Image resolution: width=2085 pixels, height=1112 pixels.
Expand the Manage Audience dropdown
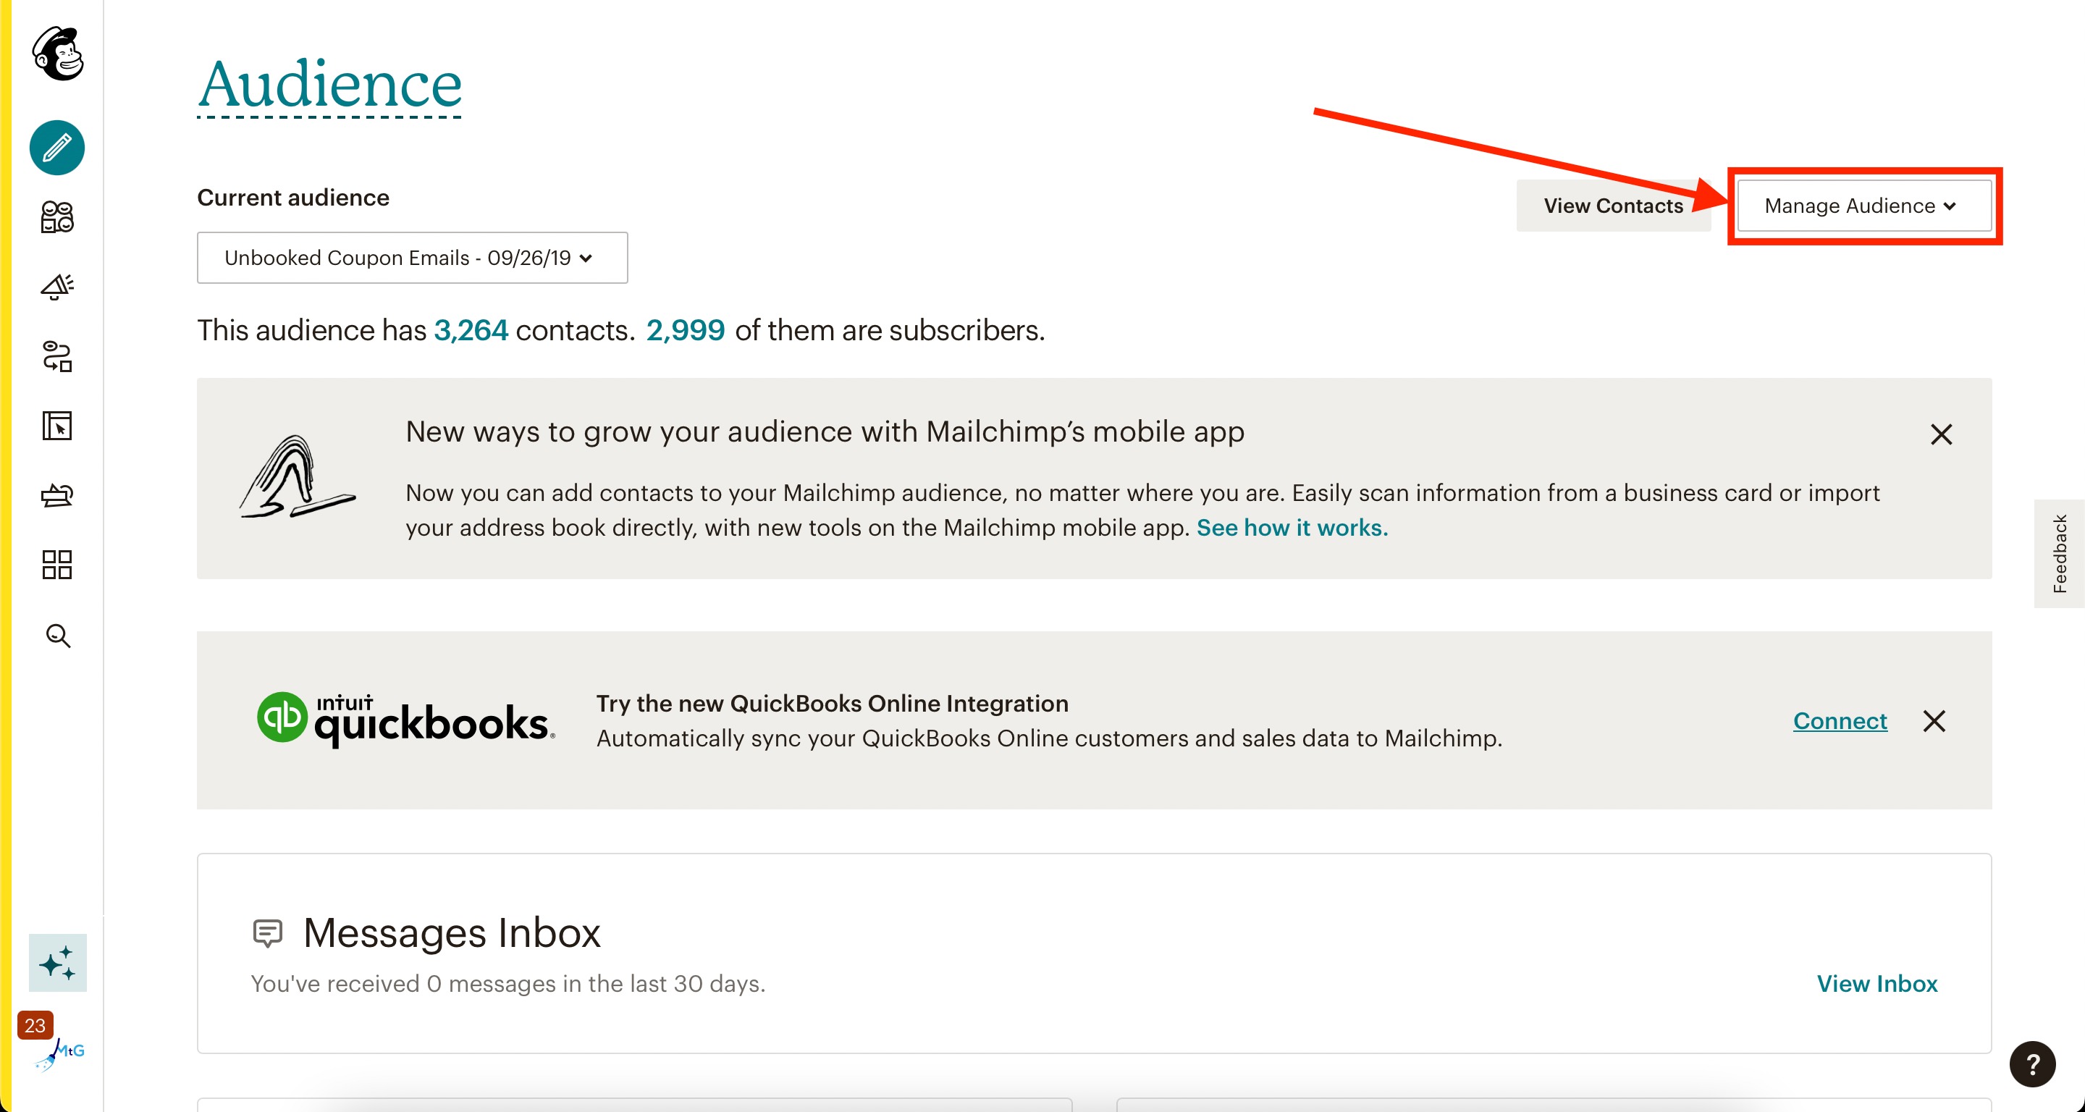click(1864, 206)
